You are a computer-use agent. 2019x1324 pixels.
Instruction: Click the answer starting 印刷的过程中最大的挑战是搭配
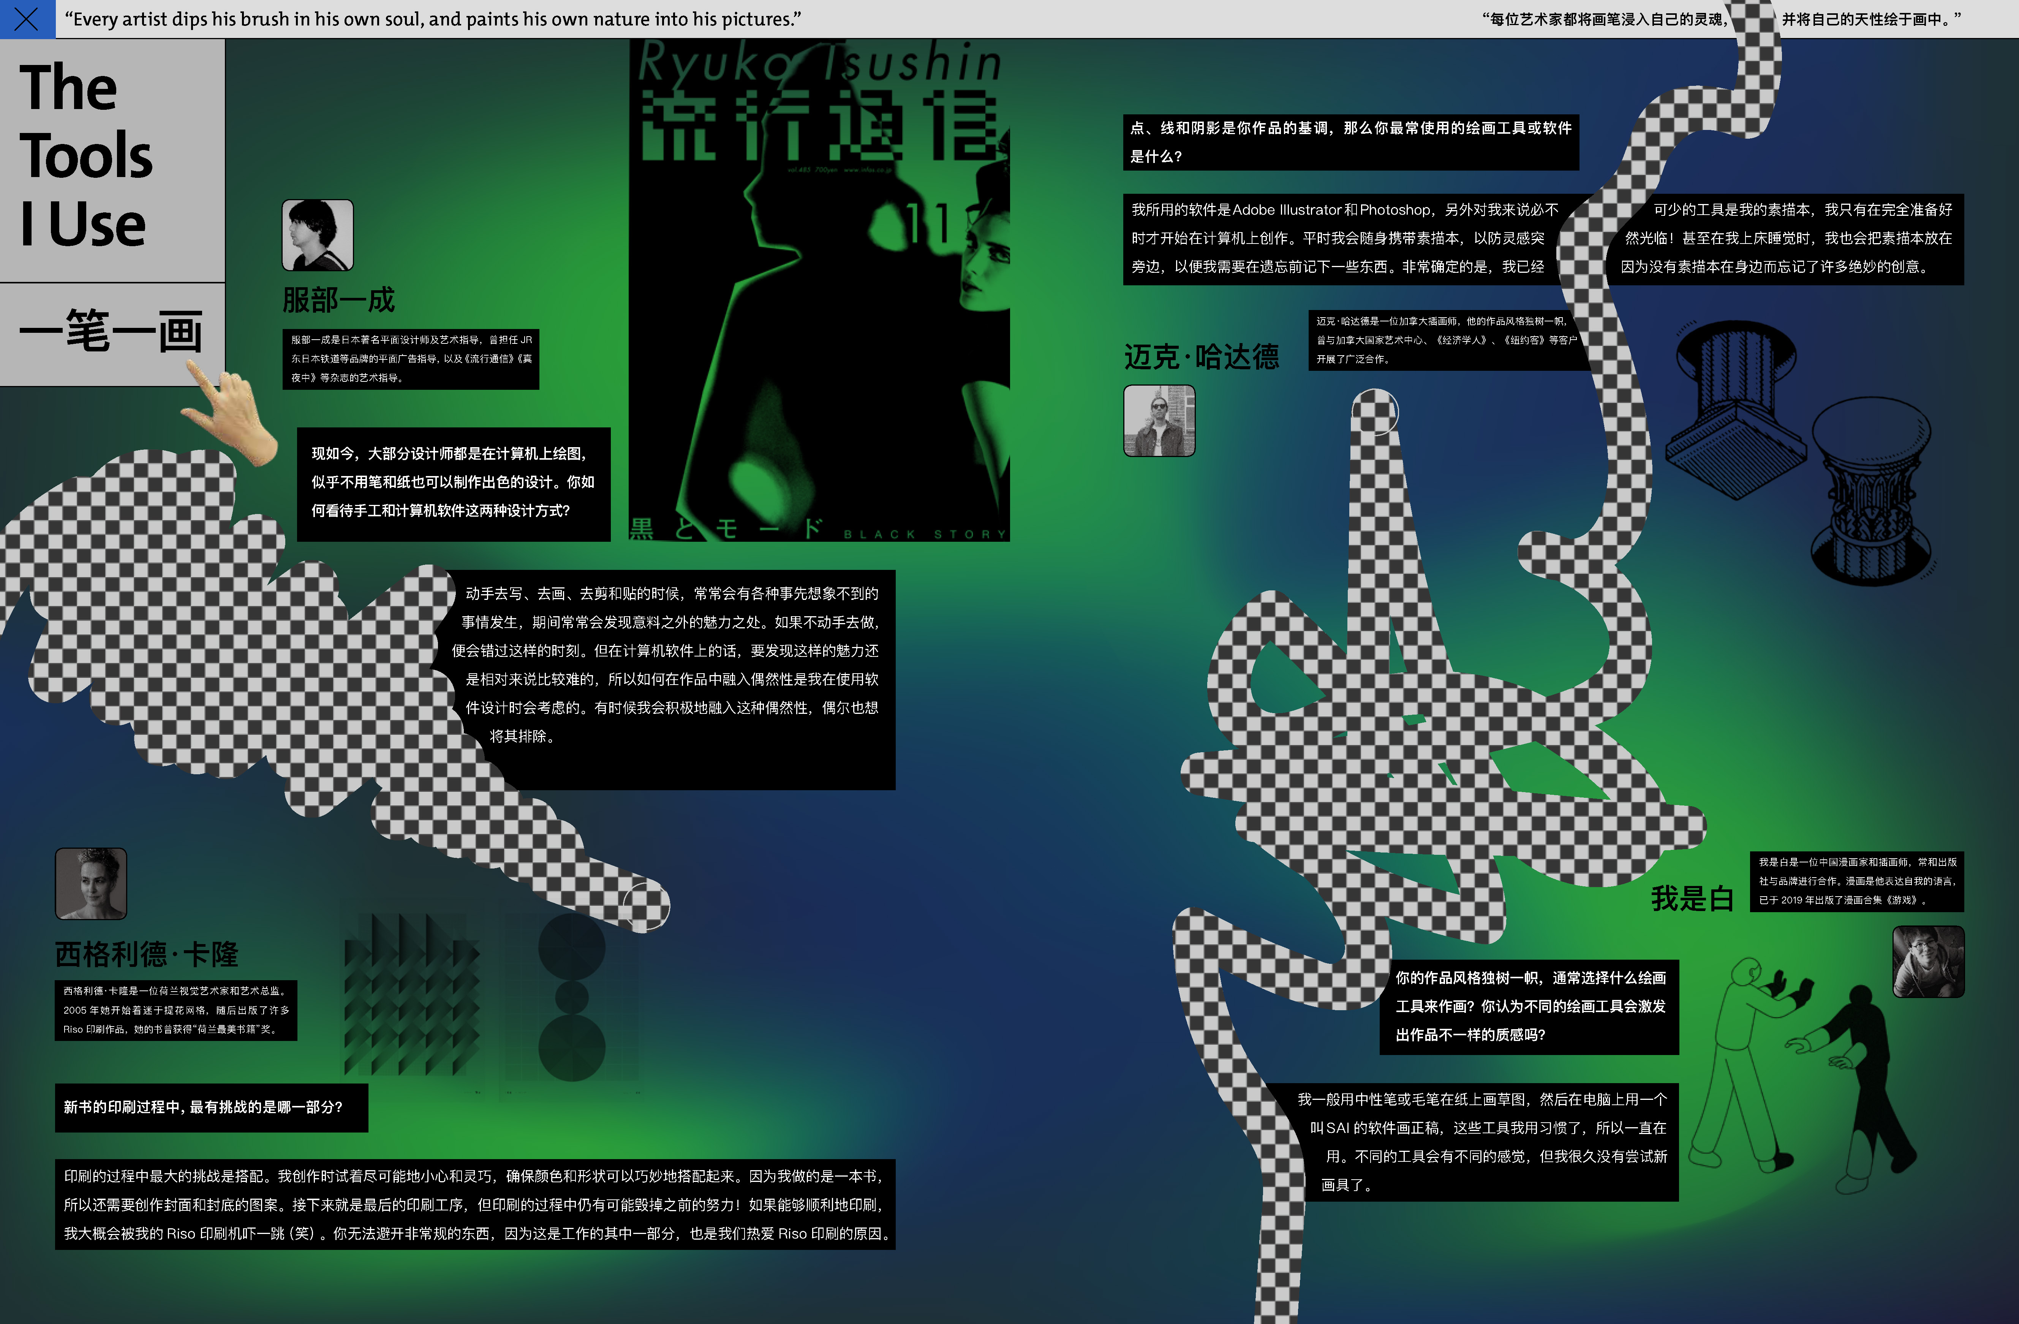click(475, 1204)
